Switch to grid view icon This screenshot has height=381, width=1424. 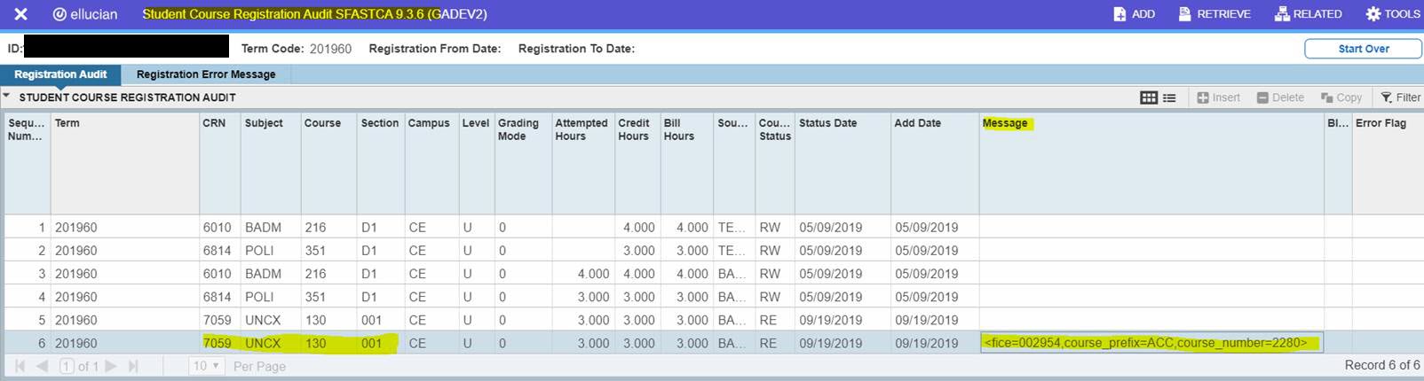pyautogui.click(x=1148, y=97)
